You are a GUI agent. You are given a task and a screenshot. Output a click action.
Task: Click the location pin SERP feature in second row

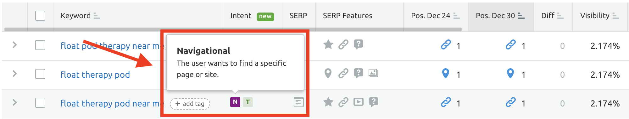[328, 73]
